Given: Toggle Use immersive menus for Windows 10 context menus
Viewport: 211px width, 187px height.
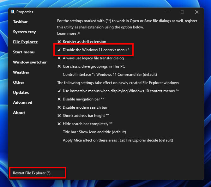Looking at the screenshot, I should [118, 91].
